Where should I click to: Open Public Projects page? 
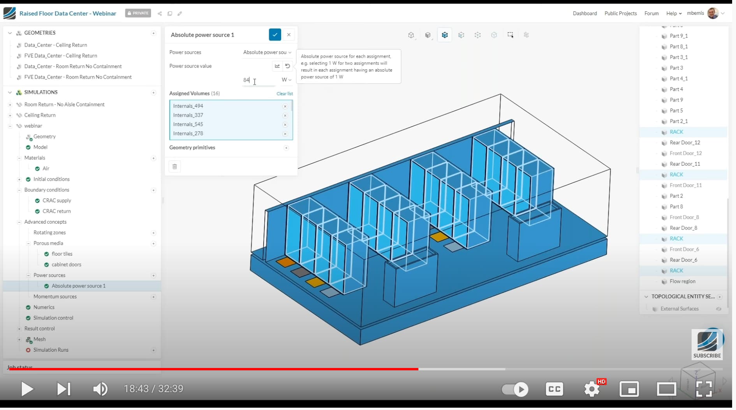[x=620, y=13]
